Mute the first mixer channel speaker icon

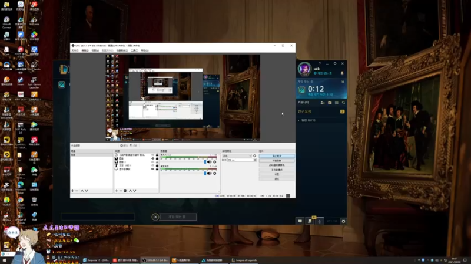click(210, 162)
